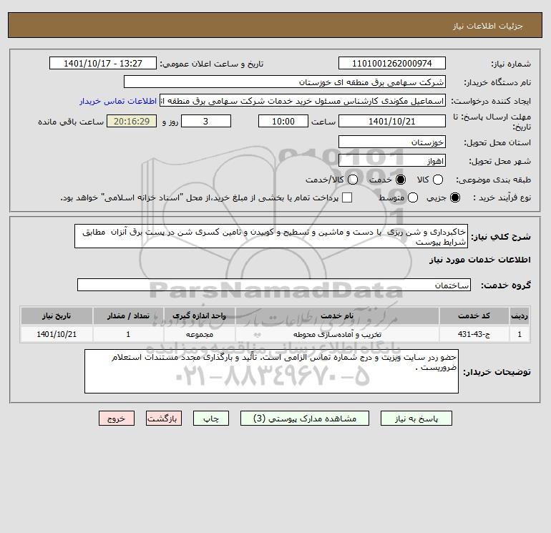Viewport: 551px width, 533px height.
Task: Select the کالا/خدمت radio button
Action: 353,180
